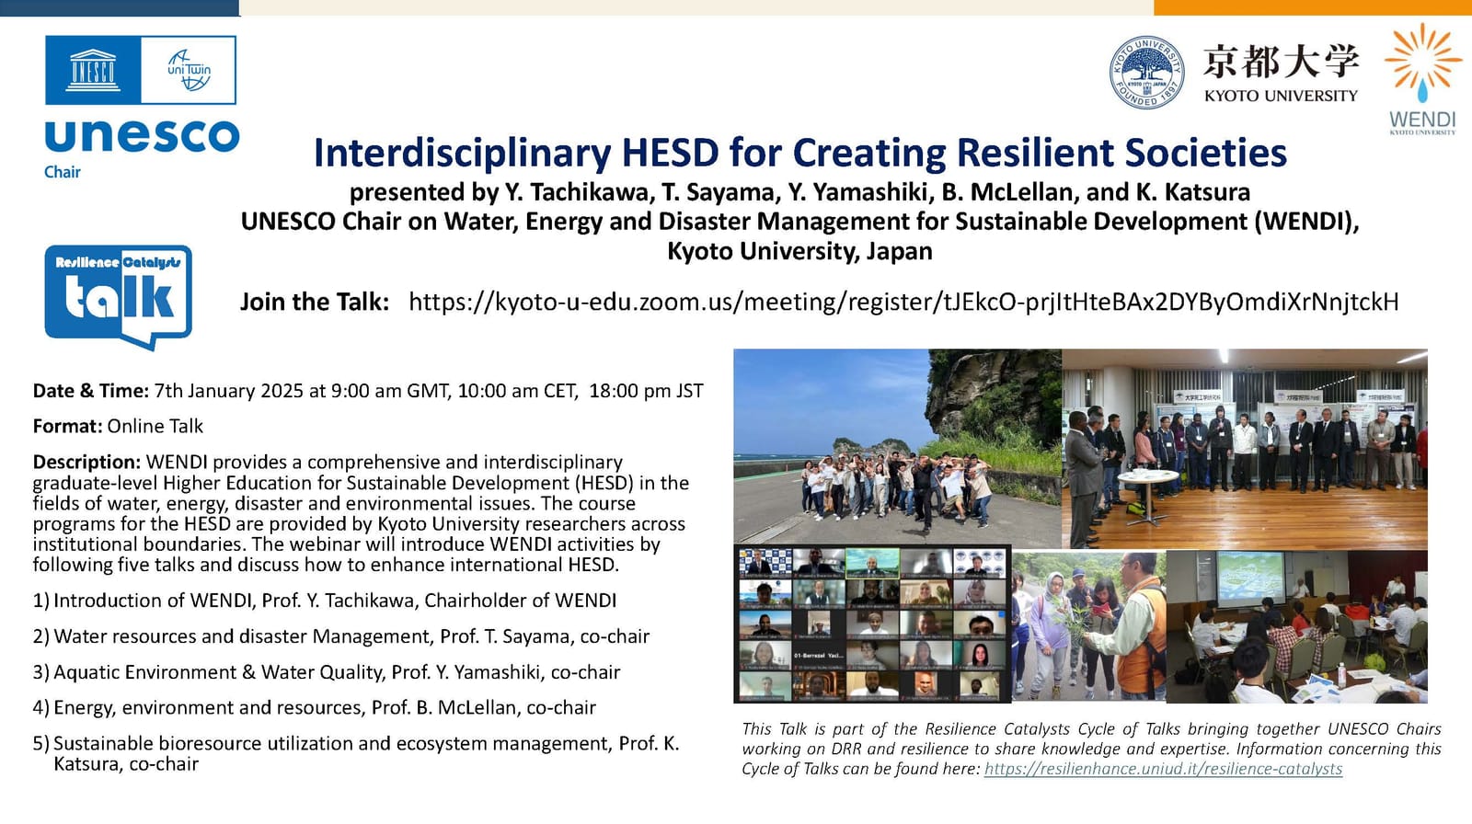Click the "UNESCO Chair on Water, Energy" line
Image resolution: width=1472 pixels, height=824 pixels.
click(x=799, y=222)
